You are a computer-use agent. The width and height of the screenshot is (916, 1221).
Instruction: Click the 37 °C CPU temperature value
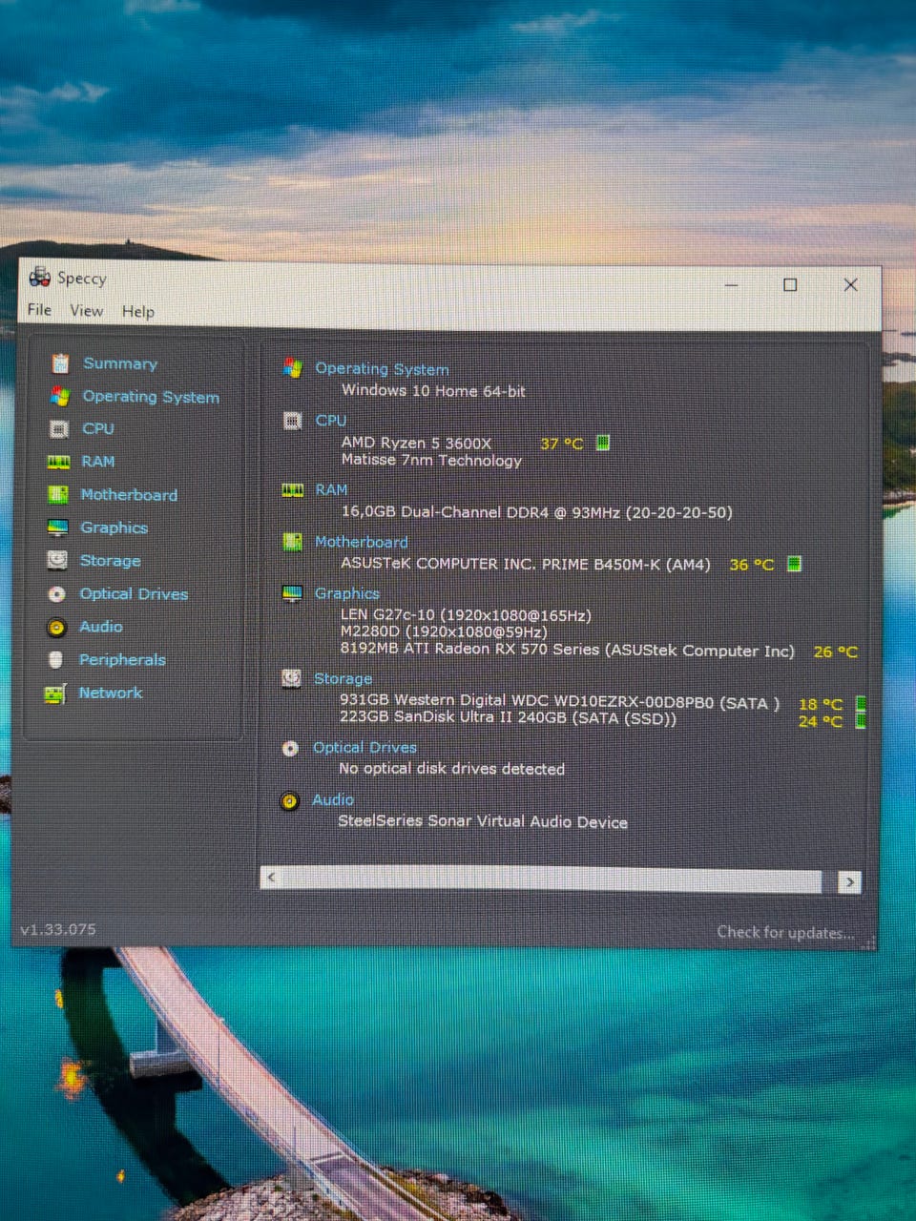coord(561,444)
